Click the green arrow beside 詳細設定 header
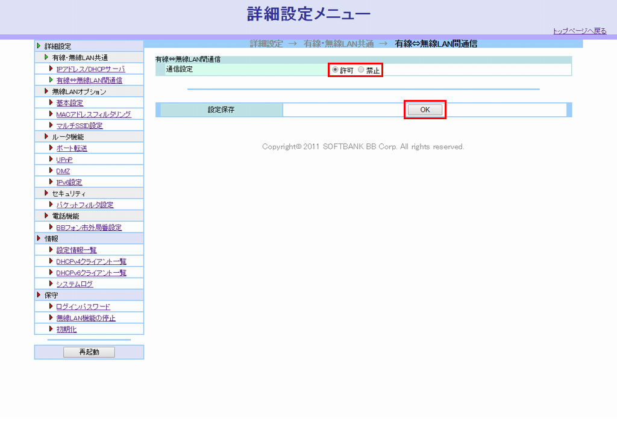The height and width of the screenshot is (445, 617). click(39, 46)
